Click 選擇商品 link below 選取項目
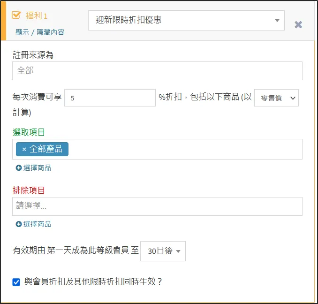The height and width of the screenshot is (304, 318). click(x=37, y=168)
